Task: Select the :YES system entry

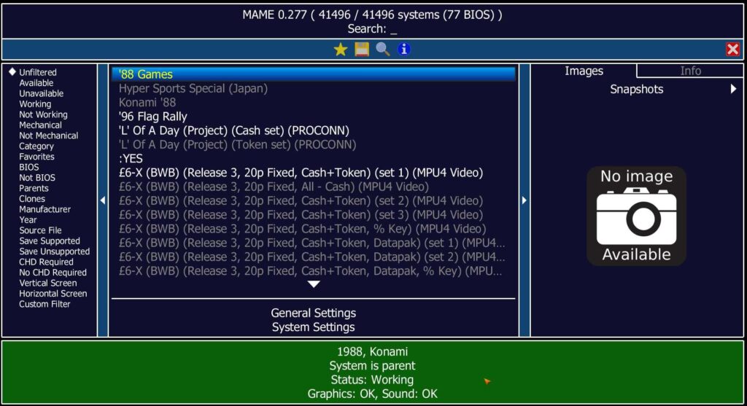Action: (314, 158)
